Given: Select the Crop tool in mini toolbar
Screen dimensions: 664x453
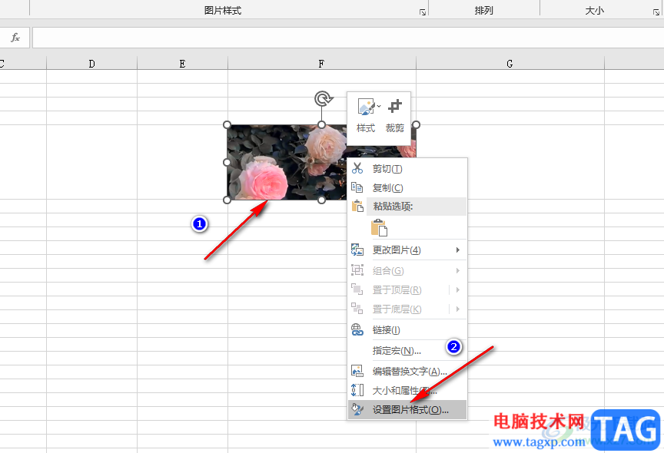Looking at the screenshot, I should pyautogui.click(x=395, y=106).
